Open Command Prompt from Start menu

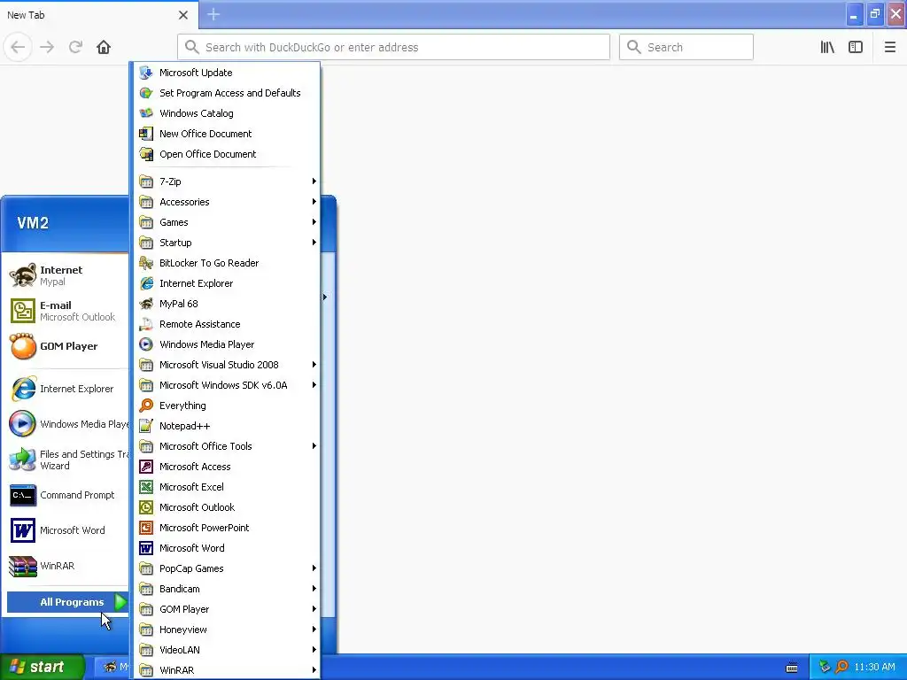pyautogui.click(x=66, y=495)
